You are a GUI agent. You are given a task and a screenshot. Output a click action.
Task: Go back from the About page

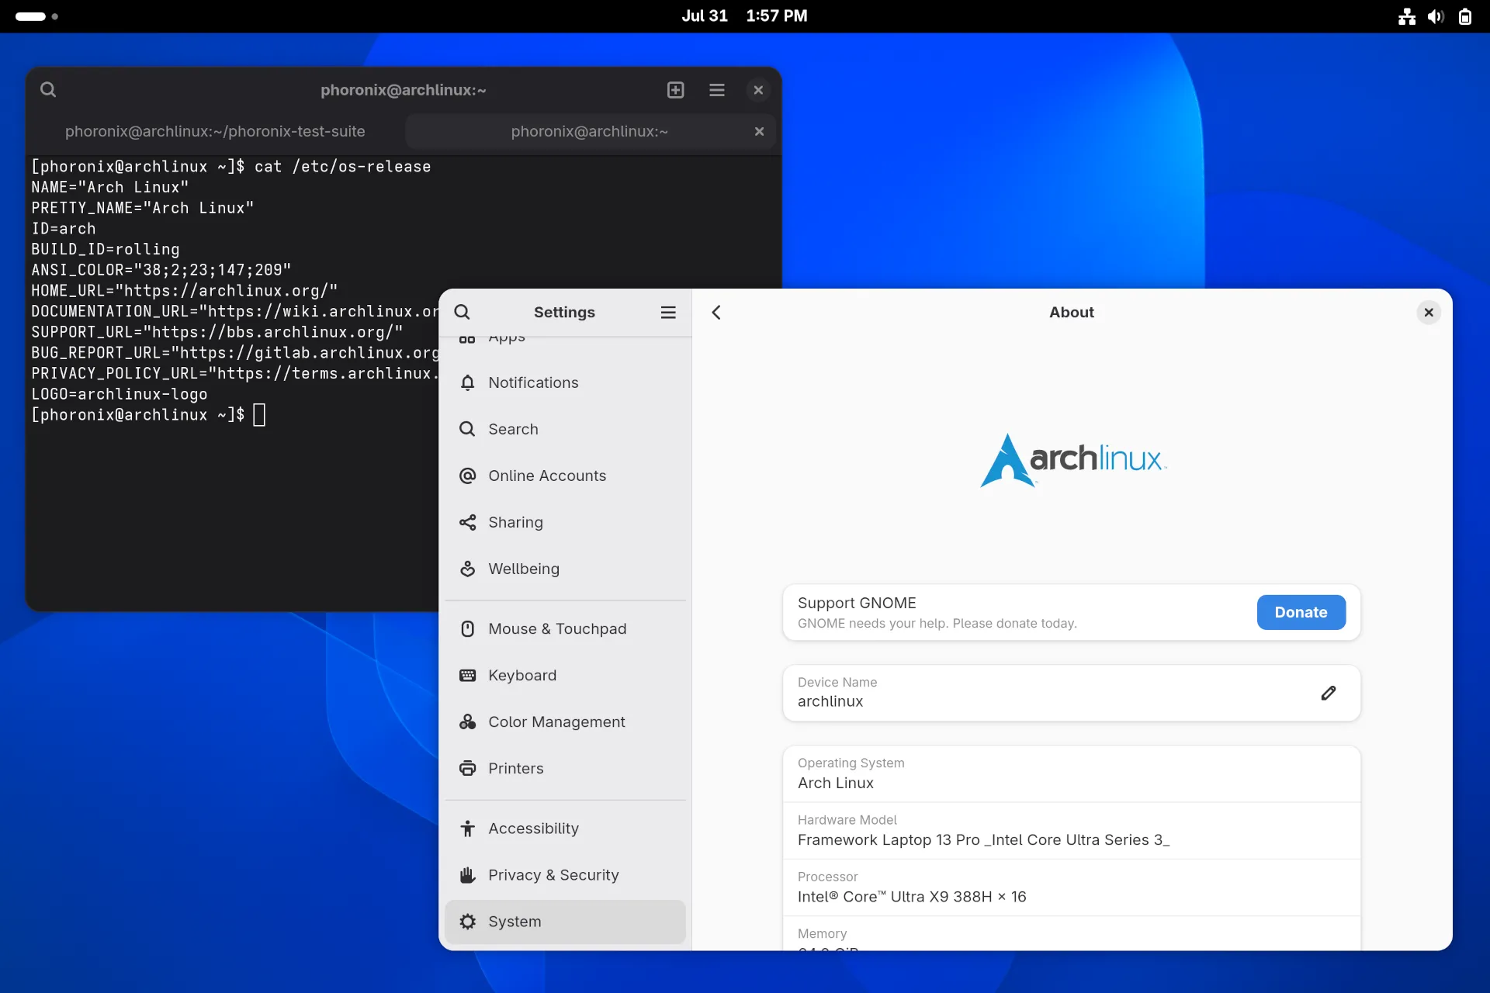tap(716, 312)
